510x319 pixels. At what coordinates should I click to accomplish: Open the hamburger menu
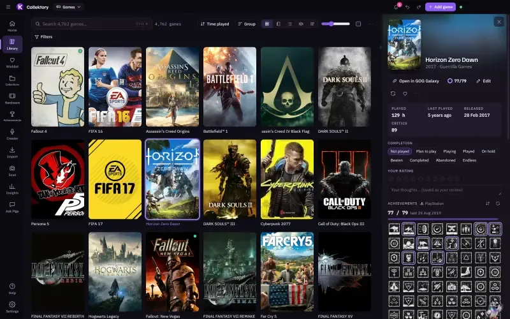[x=8, y=7]
